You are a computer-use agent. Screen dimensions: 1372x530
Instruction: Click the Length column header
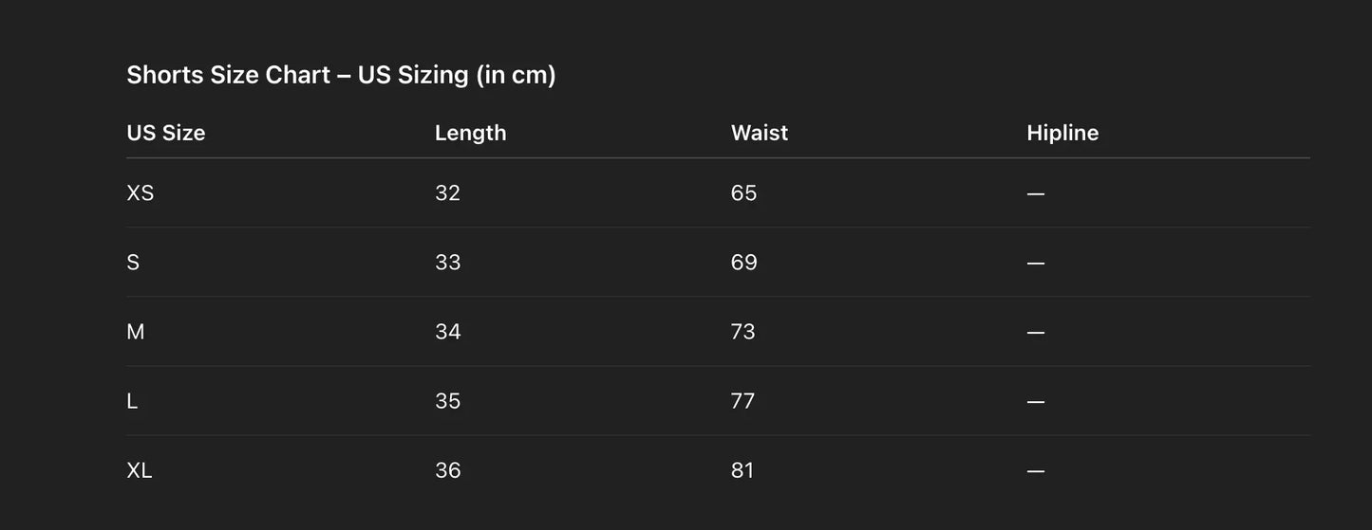point(470,133)
